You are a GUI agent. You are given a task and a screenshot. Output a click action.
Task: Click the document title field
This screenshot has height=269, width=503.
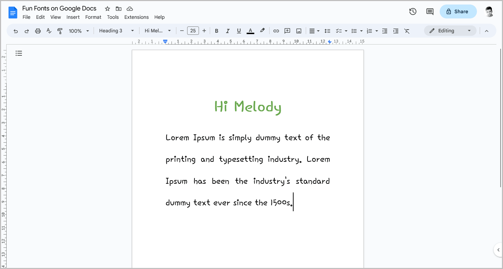click(x=59, y=8)
